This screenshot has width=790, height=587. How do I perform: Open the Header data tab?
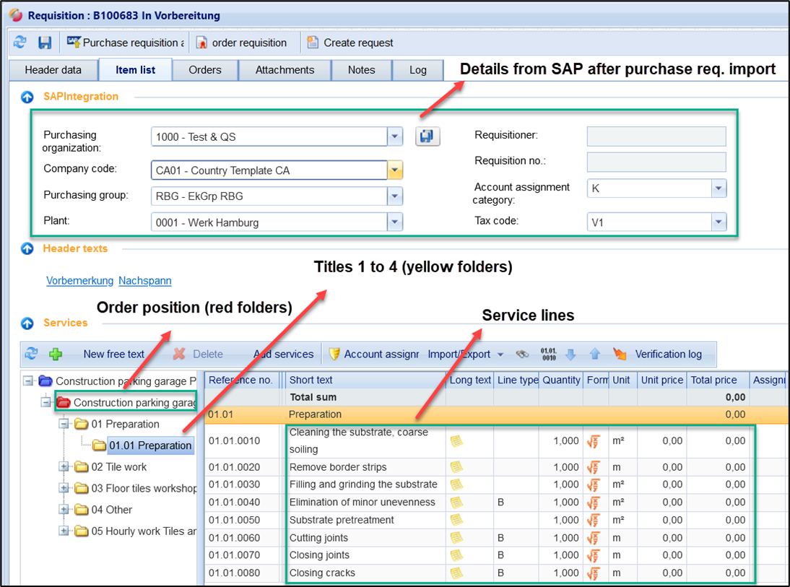click(x=53, y=70)
